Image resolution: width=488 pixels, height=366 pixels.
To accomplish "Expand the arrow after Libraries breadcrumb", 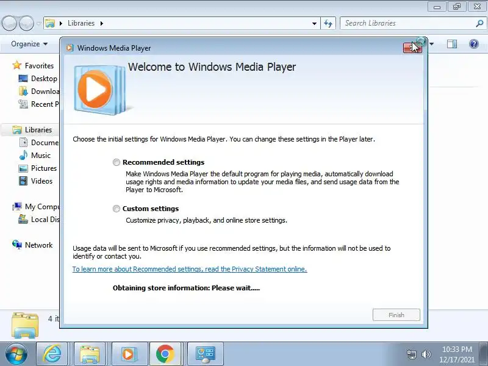I will pos(102,23).
